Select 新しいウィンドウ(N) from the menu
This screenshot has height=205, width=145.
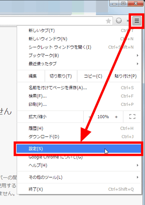coord(79,39)
